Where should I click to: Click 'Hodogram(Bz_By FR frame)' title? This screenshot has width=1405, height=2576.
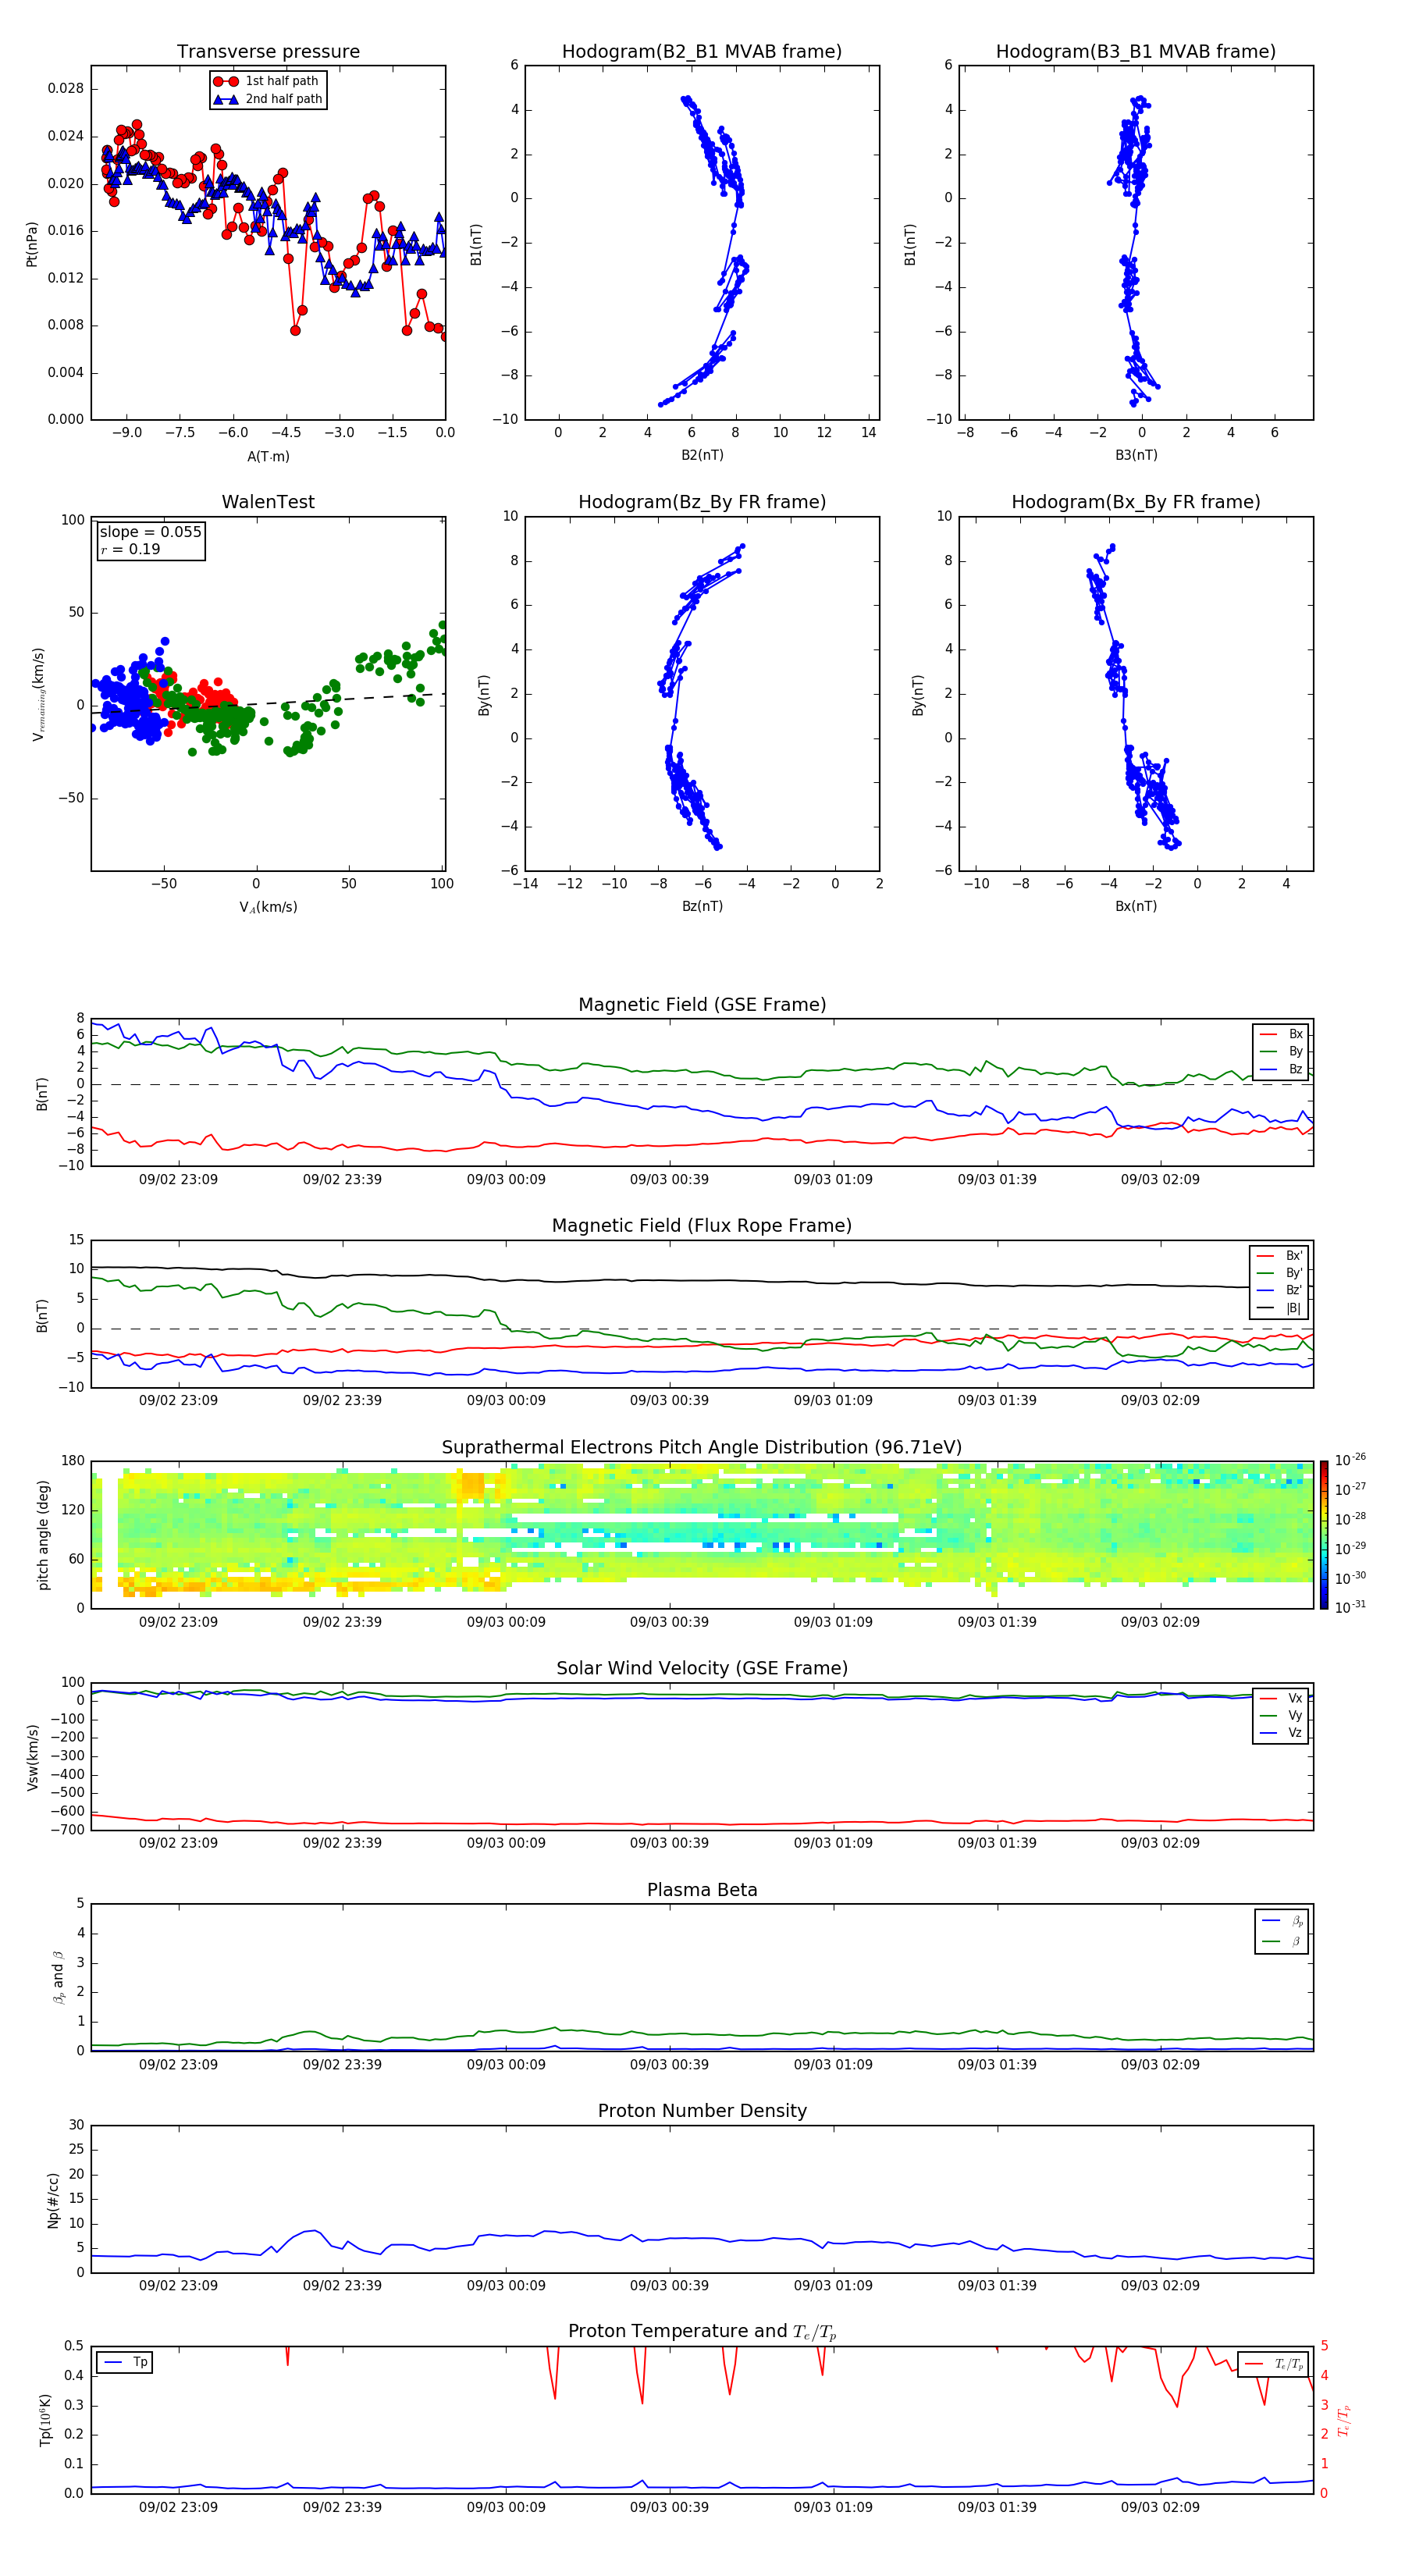(x=702, y=502)
